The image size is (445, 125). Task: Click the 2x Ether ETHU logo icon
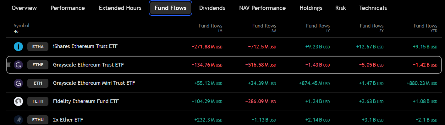19,119
